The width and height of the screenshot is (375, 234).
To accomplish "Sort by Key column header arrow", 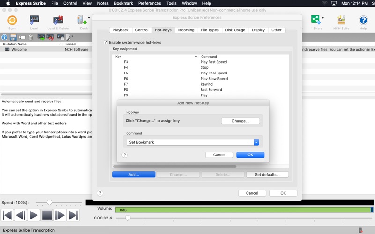I will tap(196, 57).
